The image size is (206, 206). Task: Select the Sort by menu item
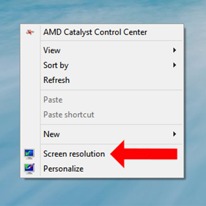pyautogui.click(x=102, y=65)
